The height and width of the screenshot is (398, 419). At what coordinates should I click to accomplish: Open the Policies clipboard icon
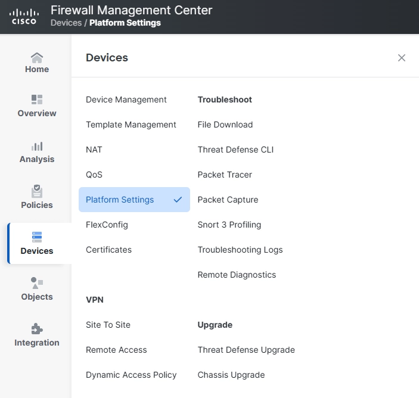point(37,191)
